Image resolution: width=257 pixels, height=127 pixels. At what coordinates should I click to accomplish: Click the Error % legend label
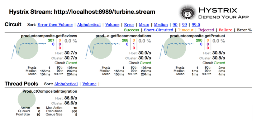tap(244, 30)
